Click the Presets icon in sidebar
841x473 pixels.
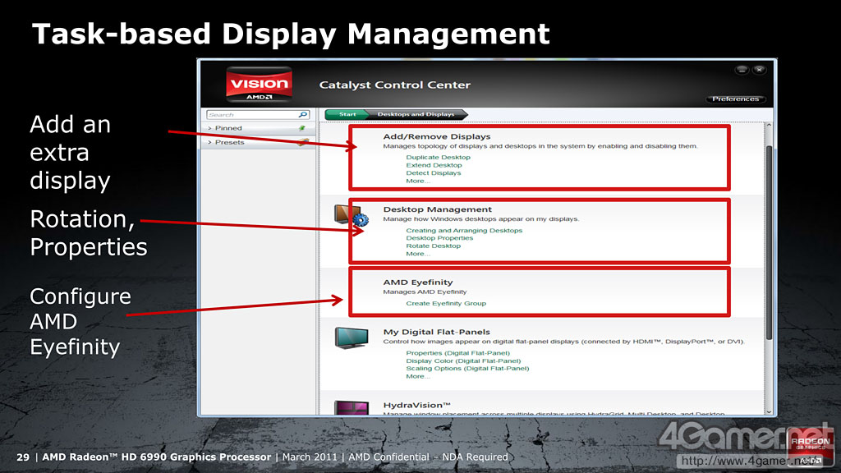304,142
